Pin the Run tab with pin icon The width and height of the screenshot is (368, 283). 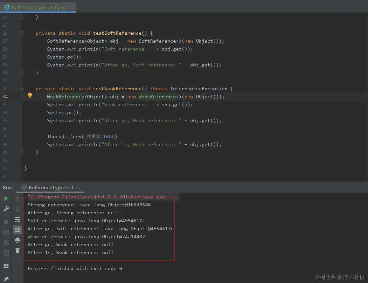[x=6, y=279]
